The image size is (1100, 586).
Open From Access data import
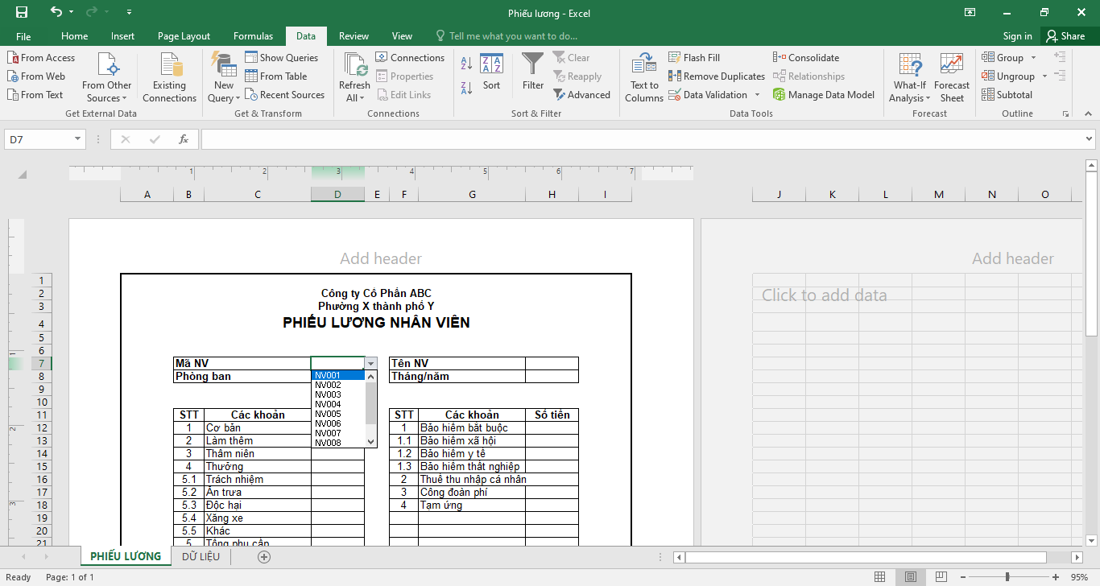41,58
